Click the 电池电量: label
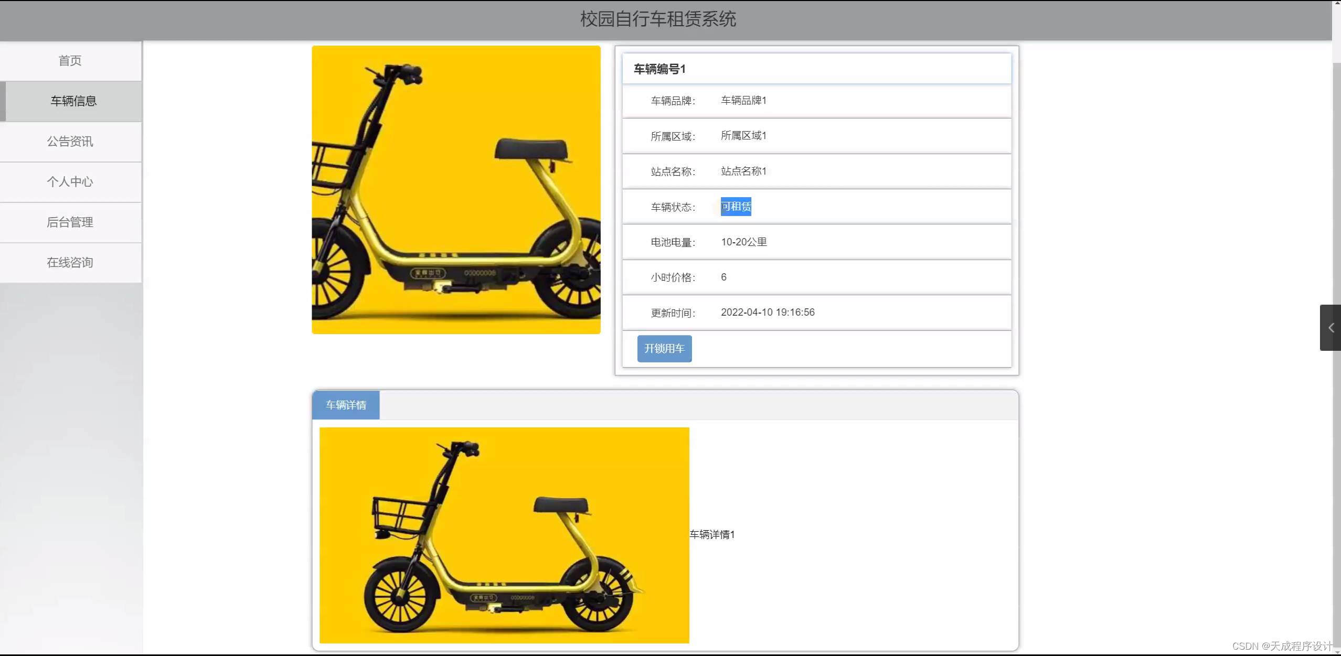The image size is (1341, 656). pos(673,242)
